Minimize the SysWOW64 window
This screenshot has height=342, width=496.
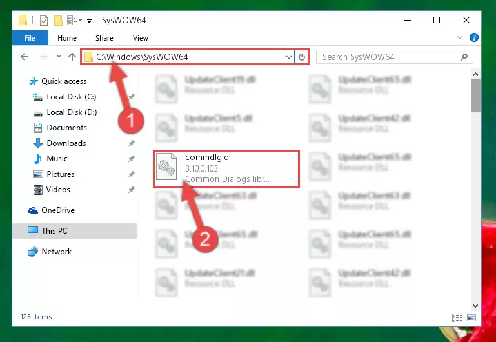pos(408,20)
